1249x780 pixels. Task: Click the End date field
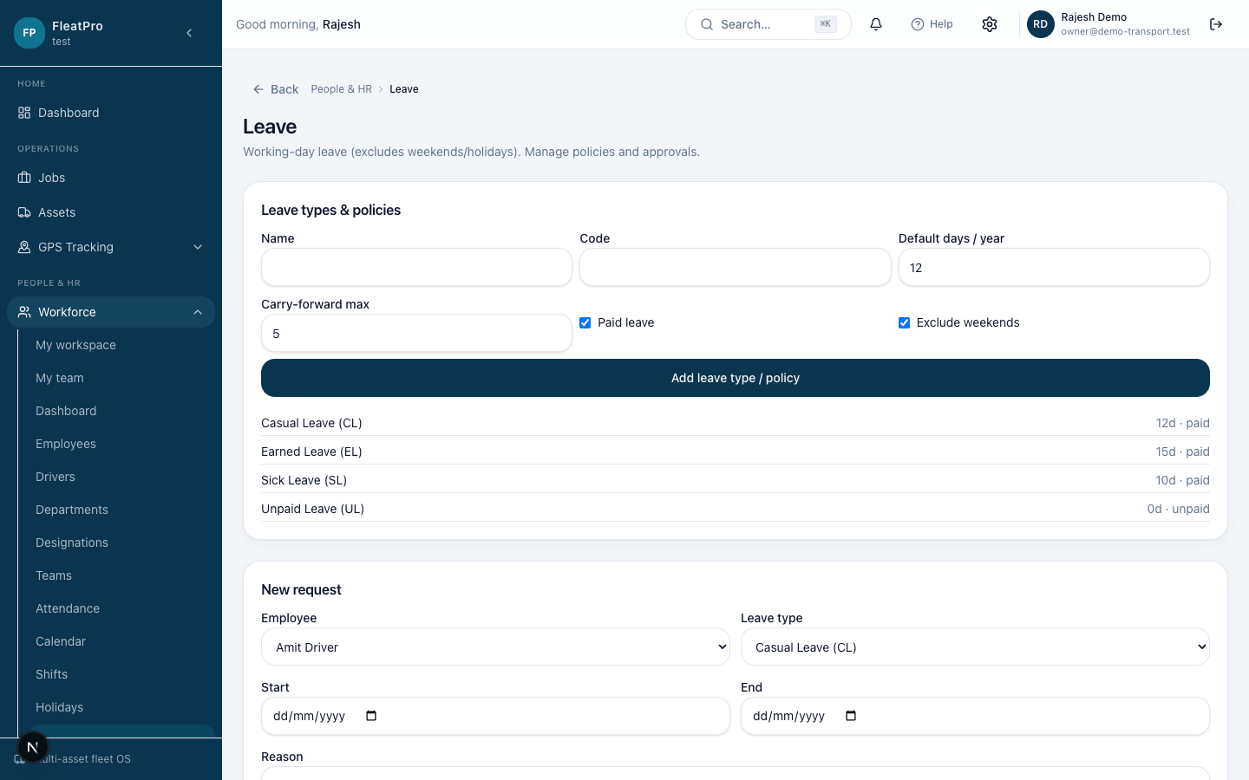pyautogui.click(x=975, y=716)
